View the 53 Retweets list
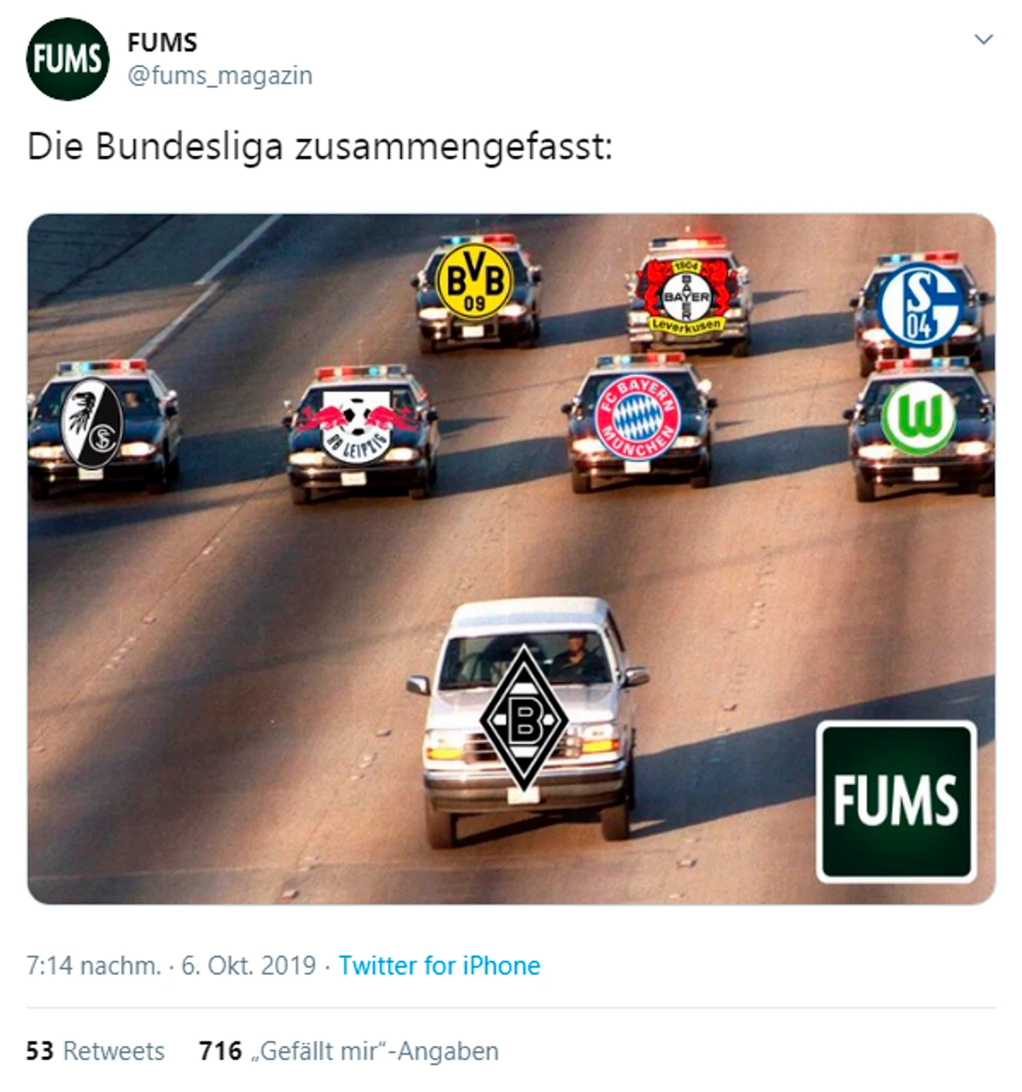 coord(95,1051)
